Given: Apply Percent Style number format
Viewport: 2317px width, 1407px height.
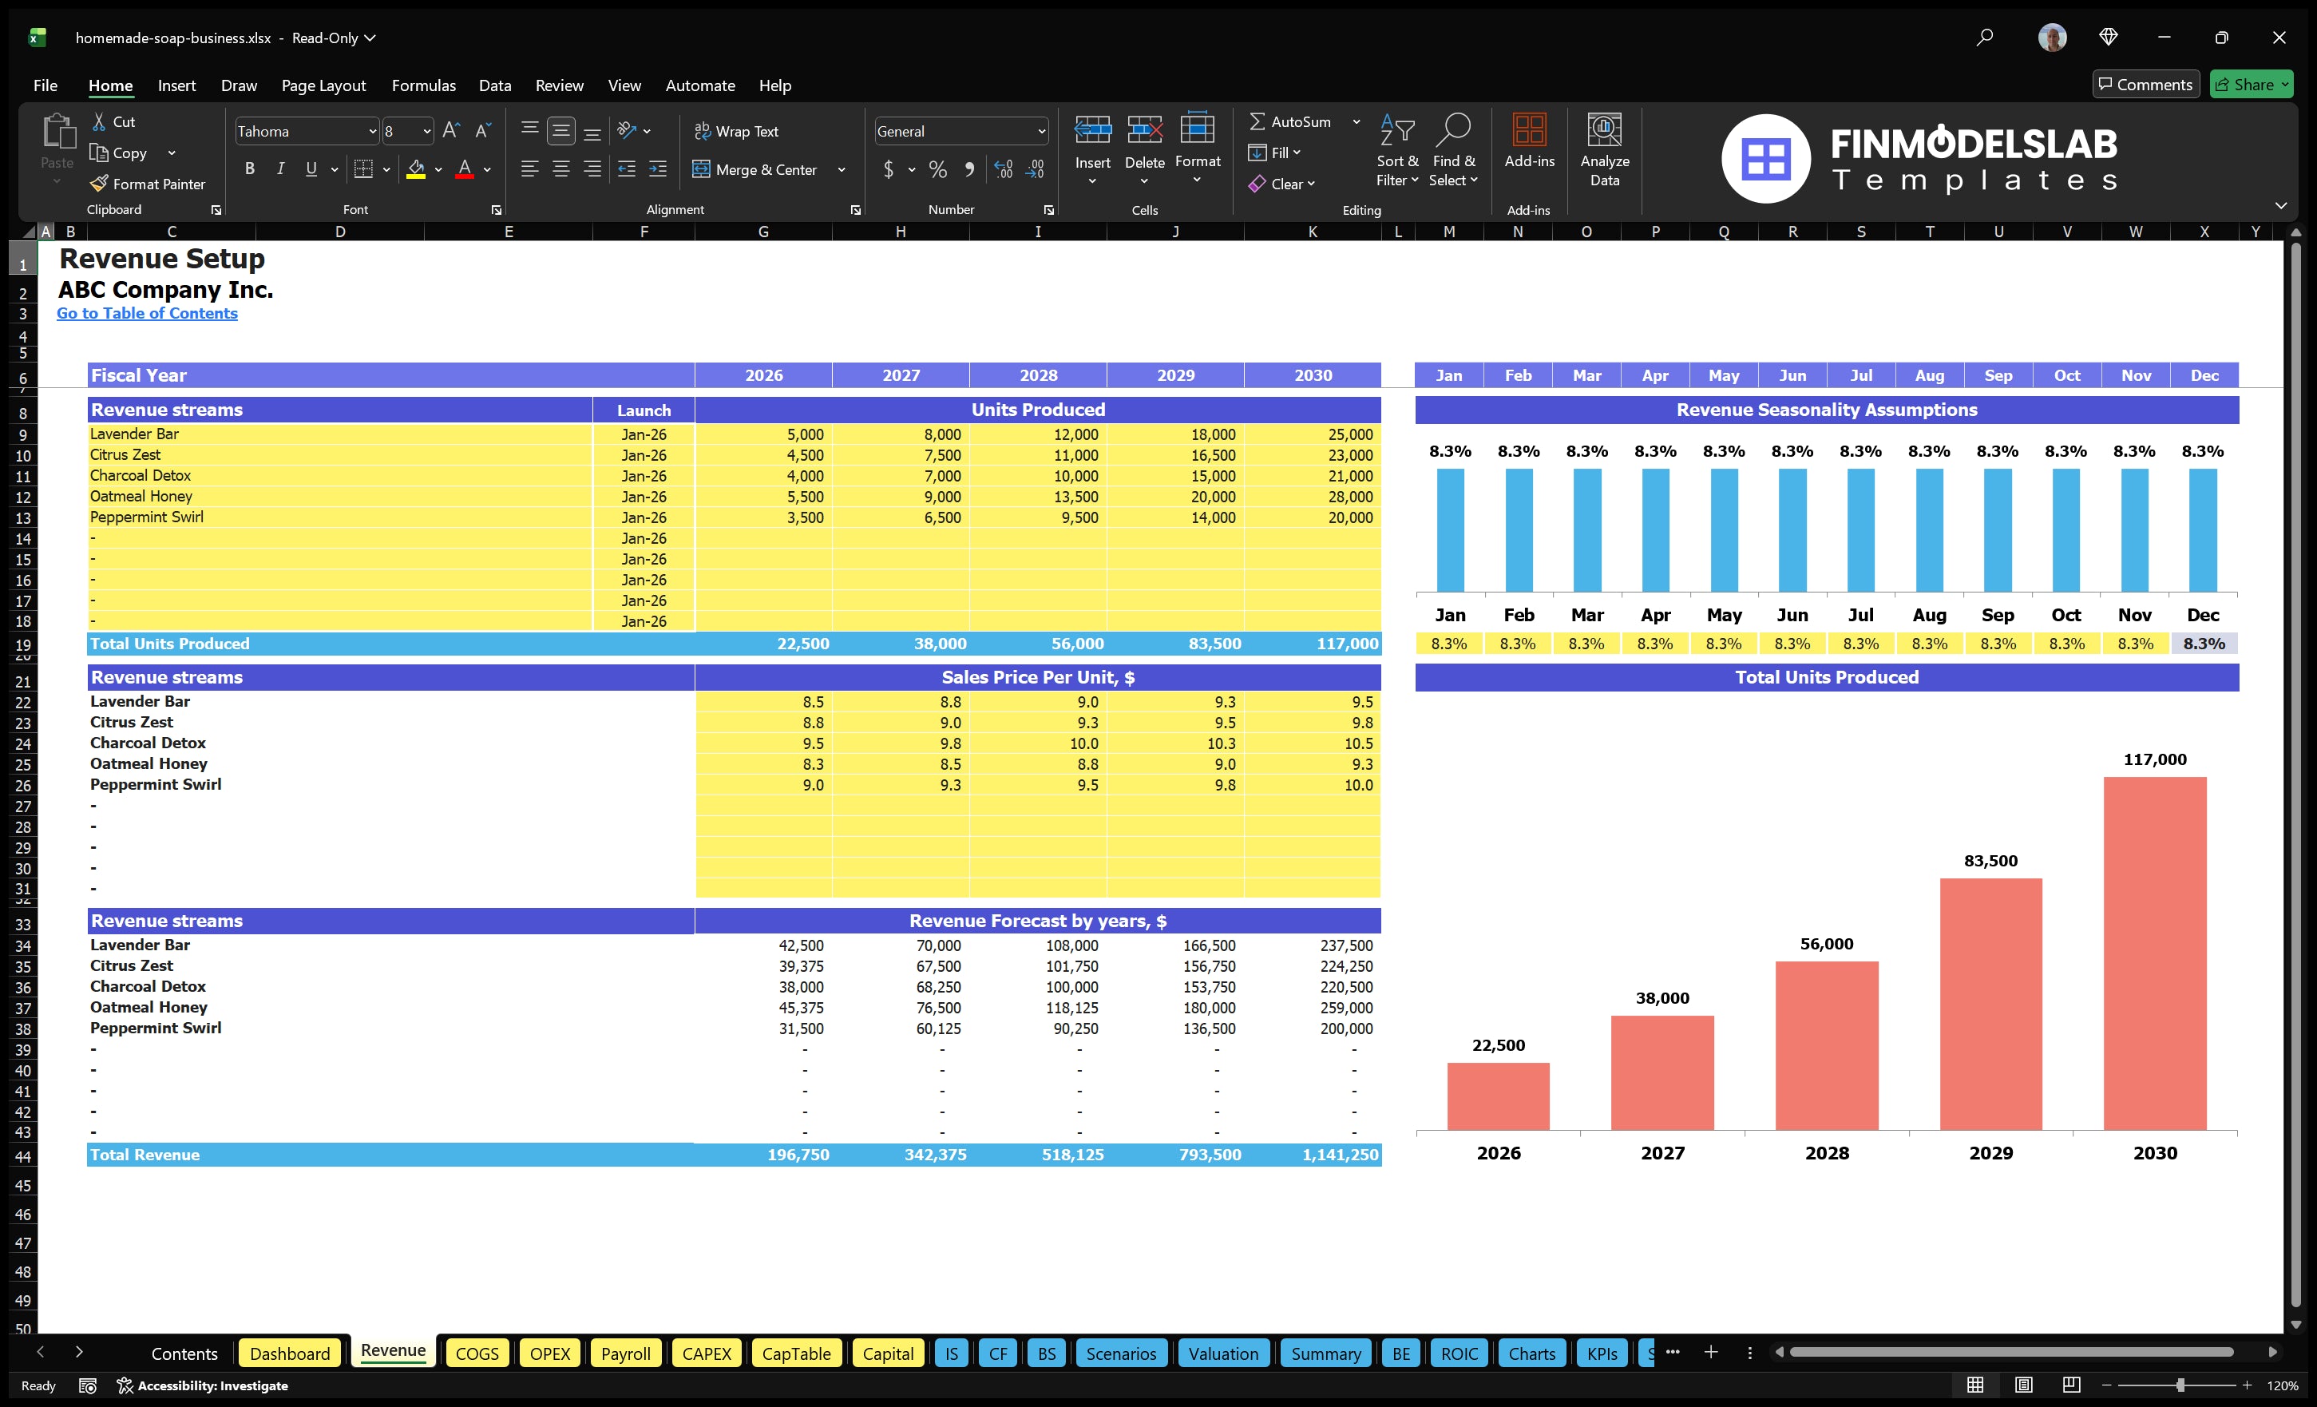Looking at the screenshot, I should pyautogui.click(x=937, y=170).
